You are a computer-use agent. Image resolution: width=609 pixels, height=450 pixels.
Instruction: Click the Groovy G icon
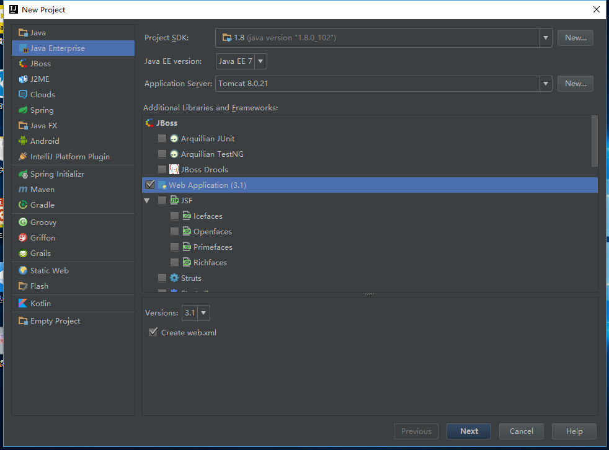(x=23, y=222)
